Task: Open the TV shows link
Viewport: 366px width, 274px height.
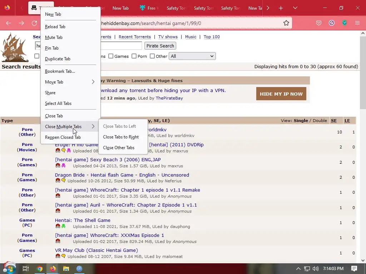Action: pyautogui.click(x=168, y=37)
